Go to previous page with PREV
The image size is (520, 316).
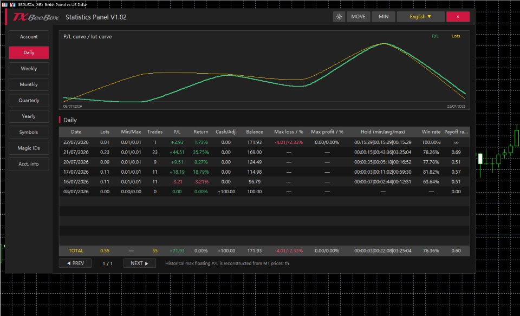(x=75, y=264)
